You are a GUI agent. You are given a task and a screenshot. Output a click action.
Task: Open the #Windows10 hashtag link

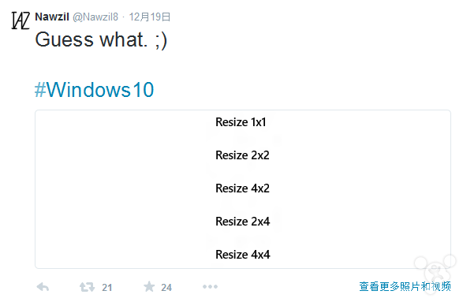[94, 90]
